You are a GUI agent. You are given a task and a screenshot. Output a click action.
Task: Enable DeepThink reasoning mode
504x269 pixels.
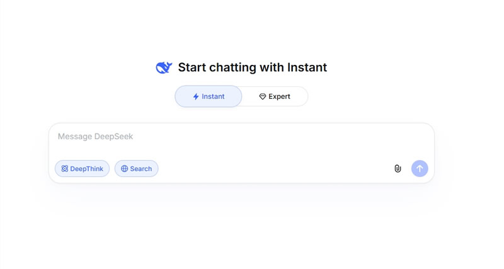click(82, 169)
